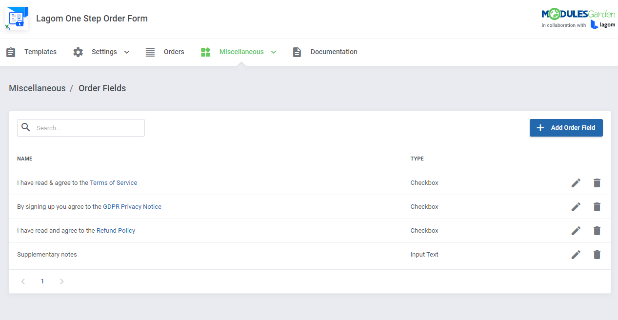Viewport: 618px width, 320px height.
Task: Edit the Supplementary notes field
Action: [576, 255]
